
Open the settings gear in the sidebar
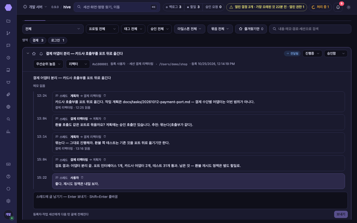coord(8,201)
